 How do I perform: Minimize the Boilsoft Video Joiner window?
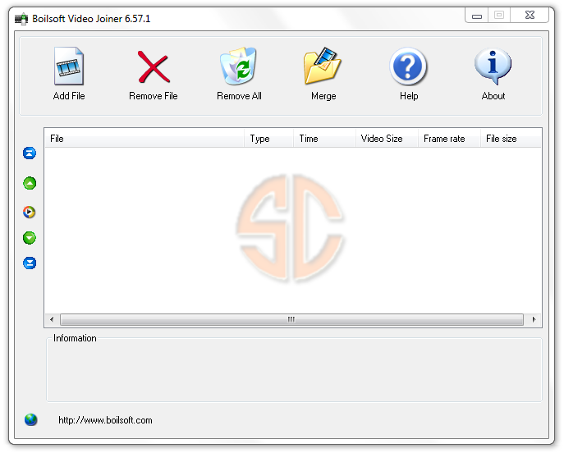pyautogui.click(x=477, y=16)
